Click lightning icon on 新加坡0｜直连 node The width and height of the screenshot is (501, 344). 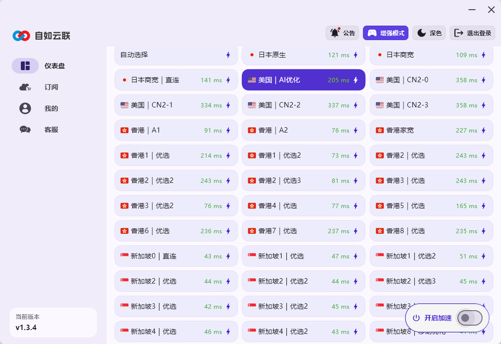coord(228,256)
